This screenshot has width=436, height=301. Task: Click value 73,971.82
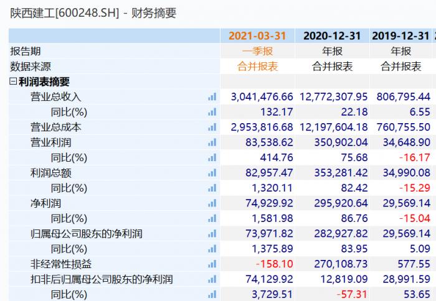pyautogui.click(x=269, y=234)
